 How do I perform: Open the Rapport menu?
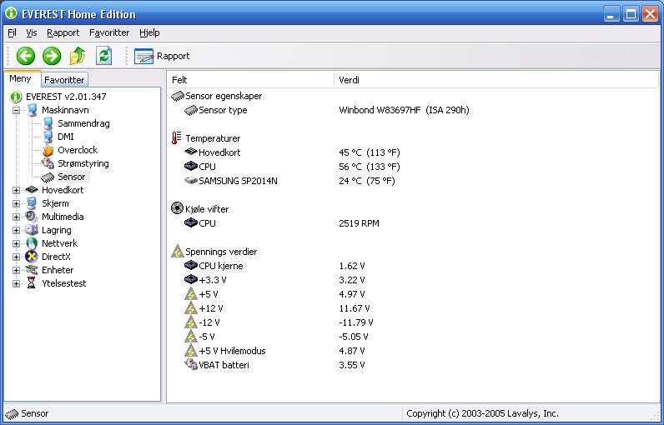[63, 32]
